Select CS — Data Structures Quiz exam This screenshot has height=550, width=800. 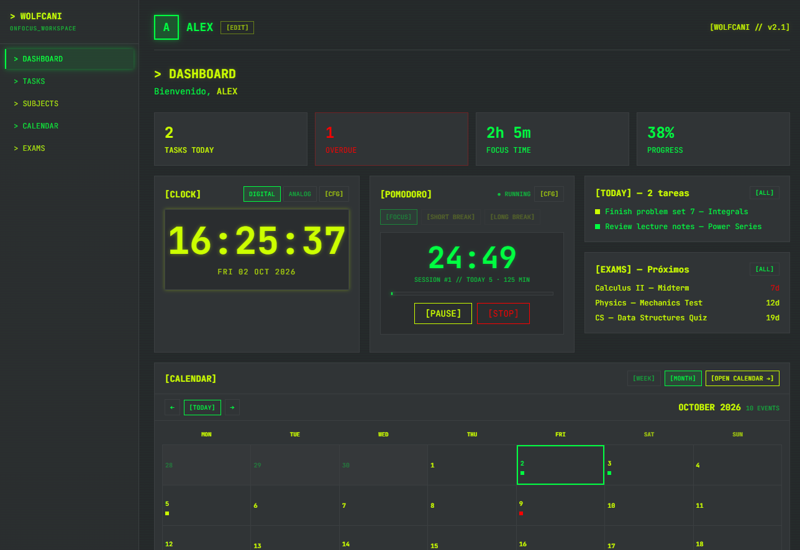[687, 318]
